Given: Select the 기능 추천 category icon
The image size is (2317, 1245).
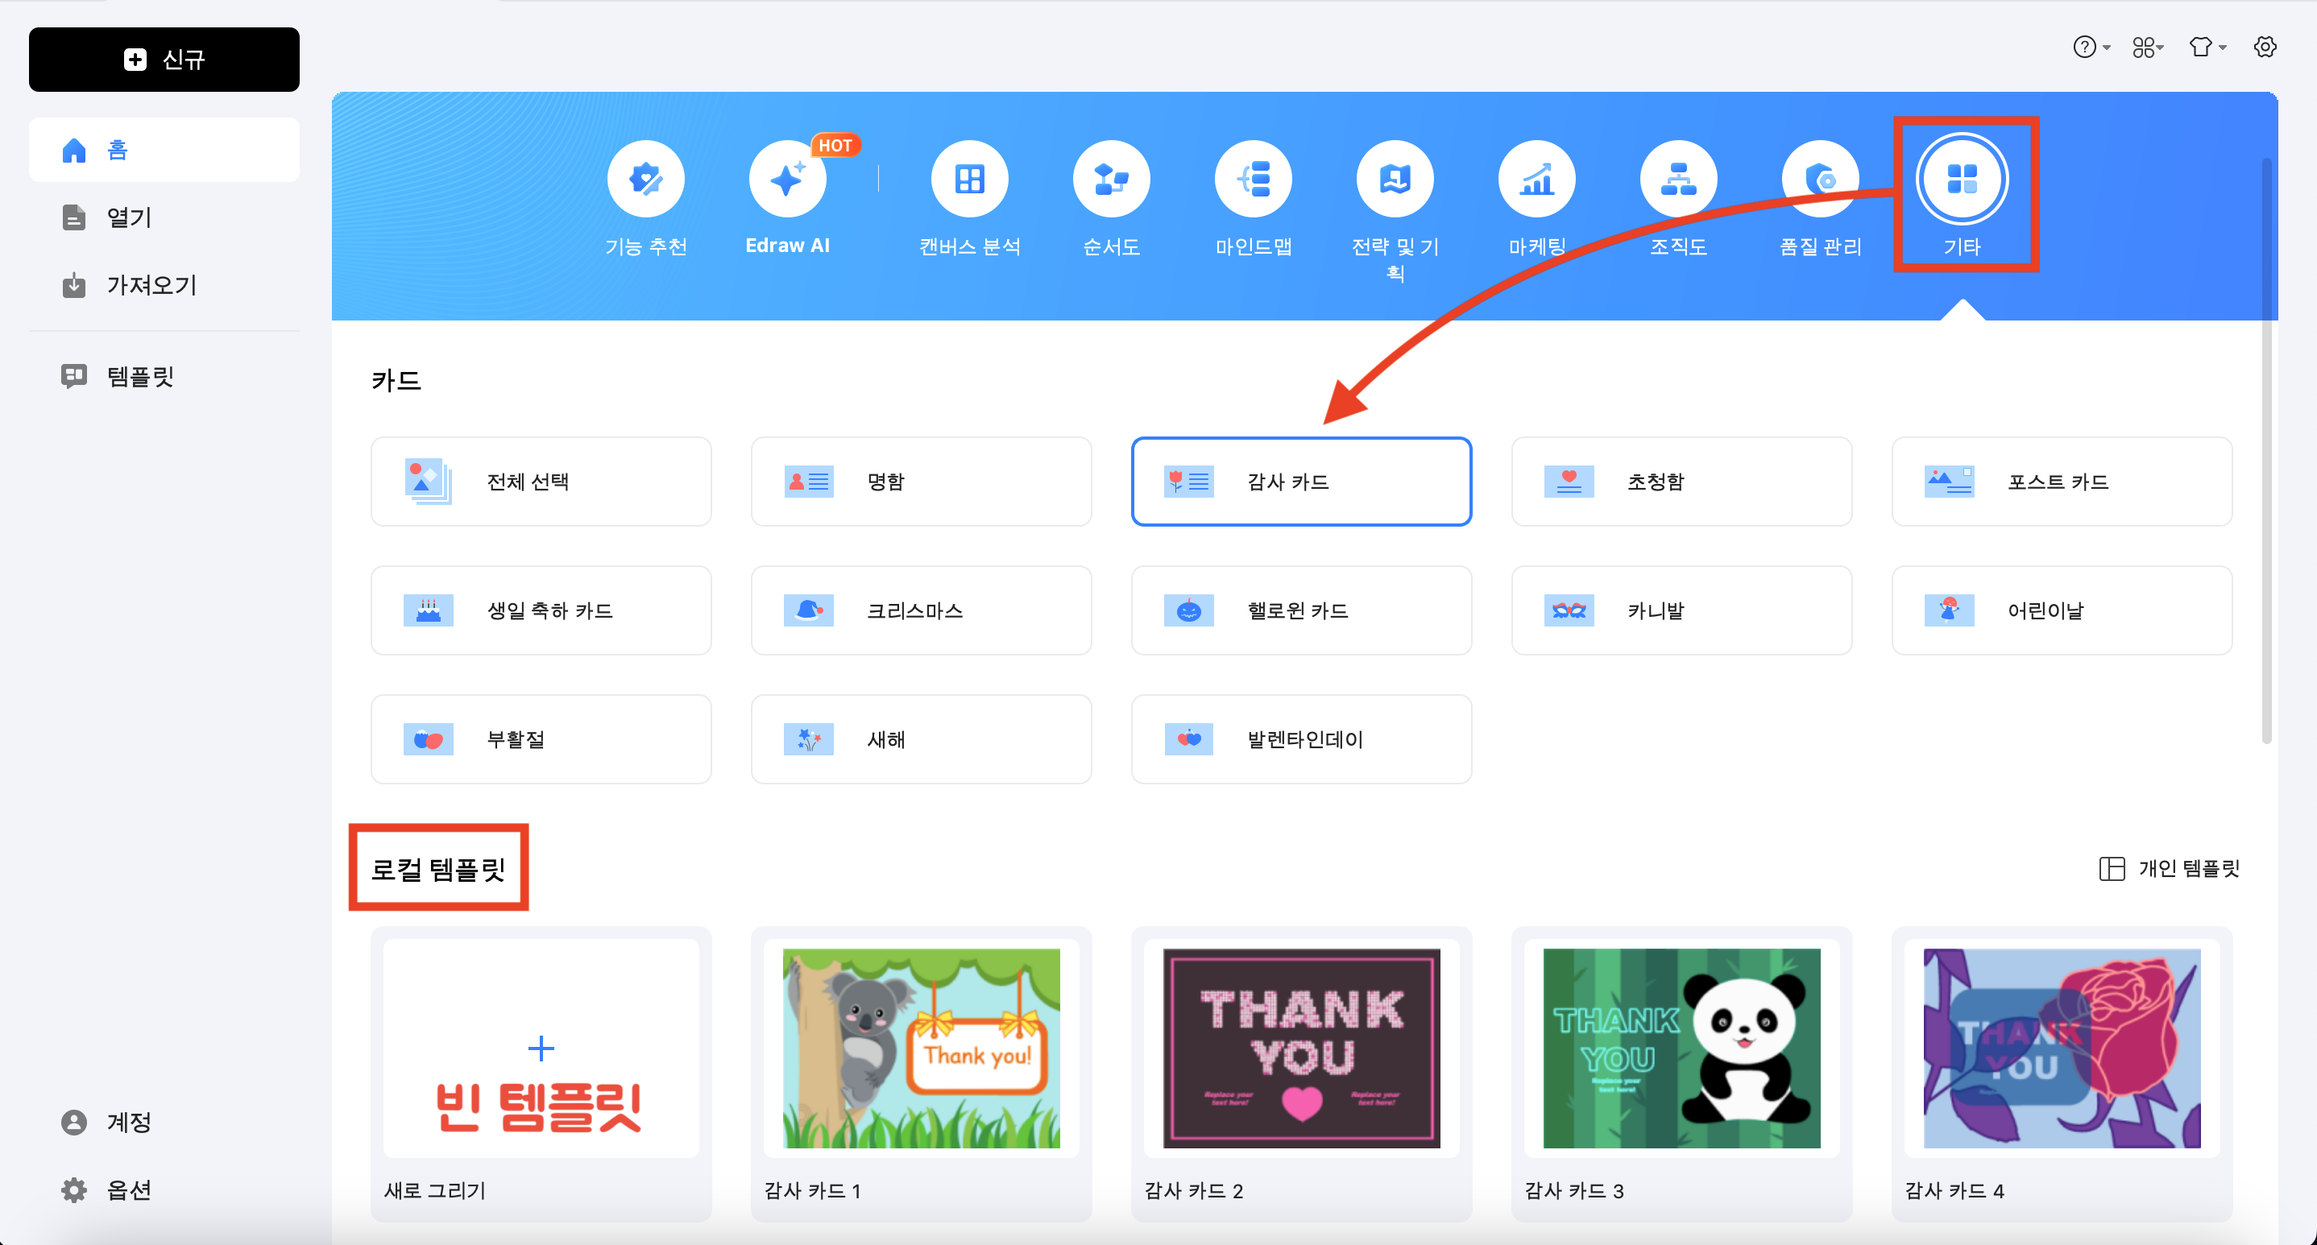Looking at the screenshot, I should pos(646,179).
